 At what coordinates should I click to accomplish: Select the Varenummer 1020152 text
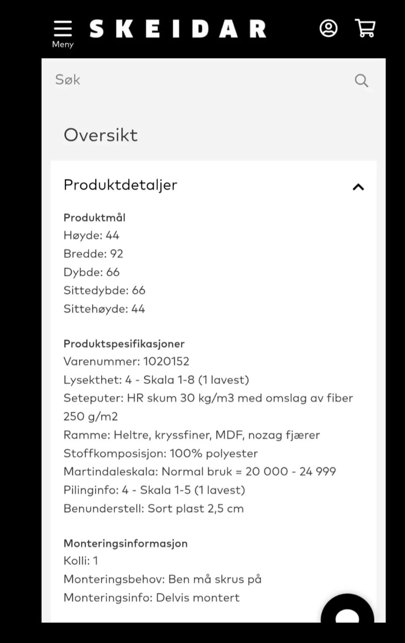point(126,362)
